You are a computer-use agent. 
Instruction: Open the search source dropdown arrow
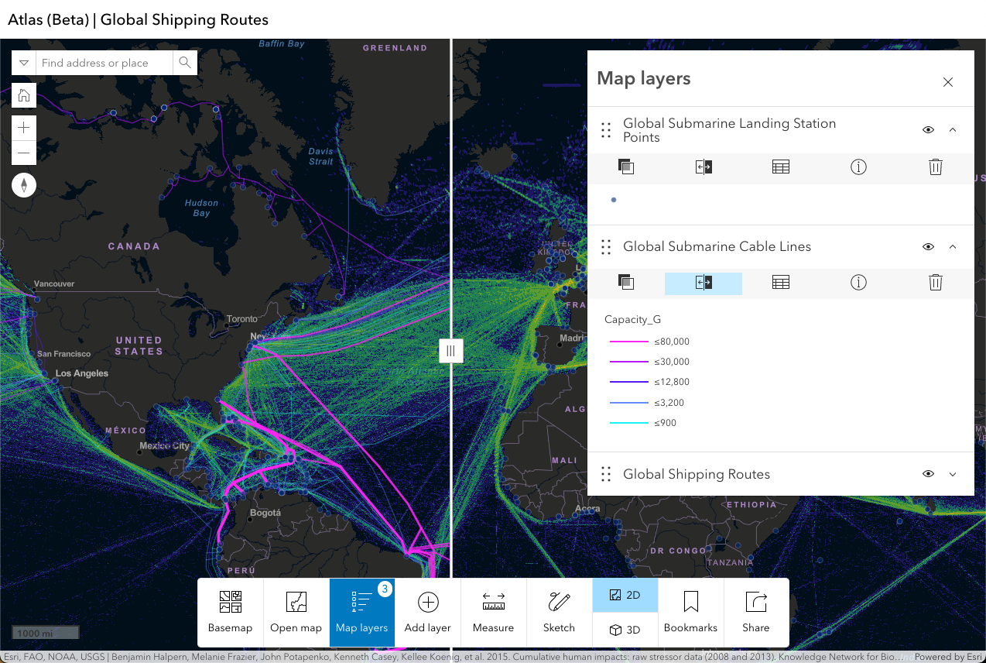click(x=24, y=63)
